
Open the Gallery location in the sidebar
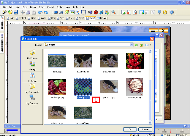coord(32,65)
